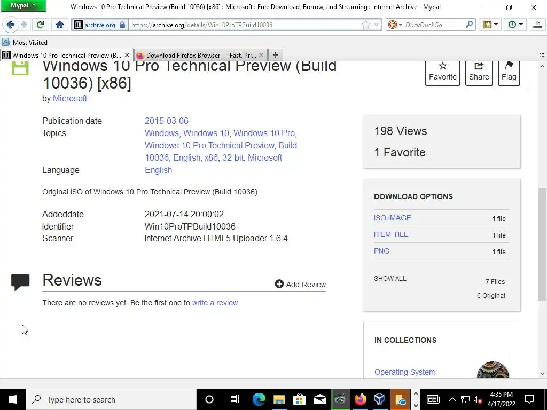Open Most Visited bookmarks folder
Image resolution: width=547 pixels, height=410 pixels.
25,43
